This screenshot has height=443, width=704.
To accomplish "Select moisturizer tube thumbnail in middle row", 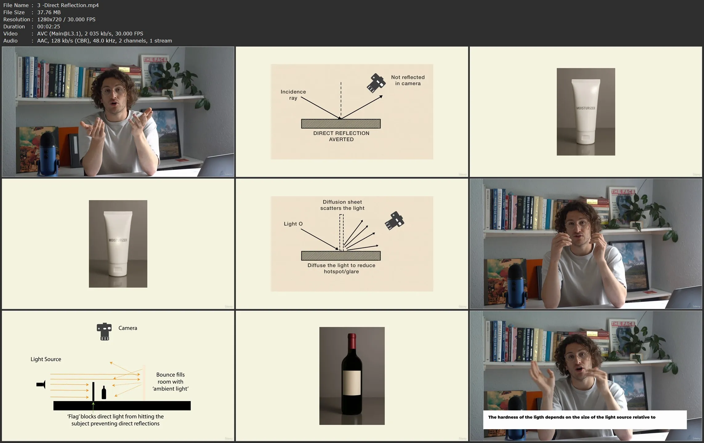I will pos(118,244).
